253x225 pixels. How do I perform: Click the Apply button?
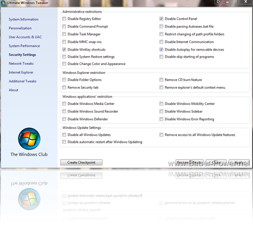pos(239,162)
